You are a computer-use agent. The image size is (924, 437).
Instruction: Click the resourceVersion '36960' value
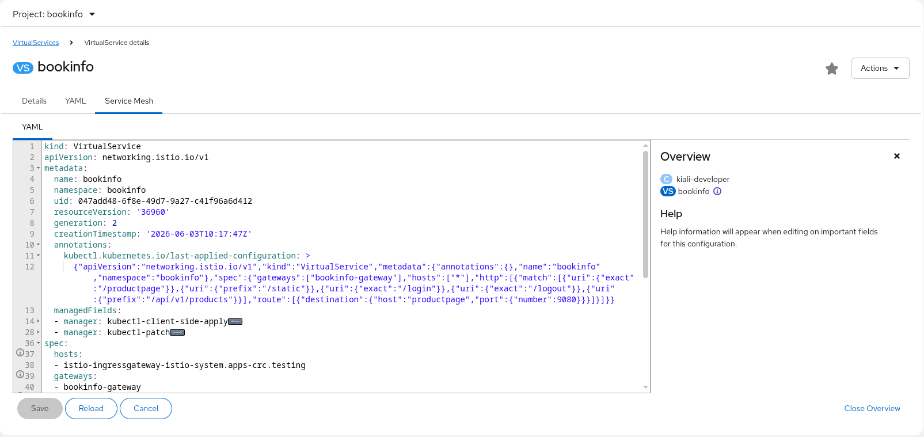[153, 212]
